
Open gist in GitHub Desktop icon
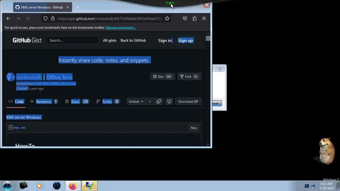(x=169, y=102)
